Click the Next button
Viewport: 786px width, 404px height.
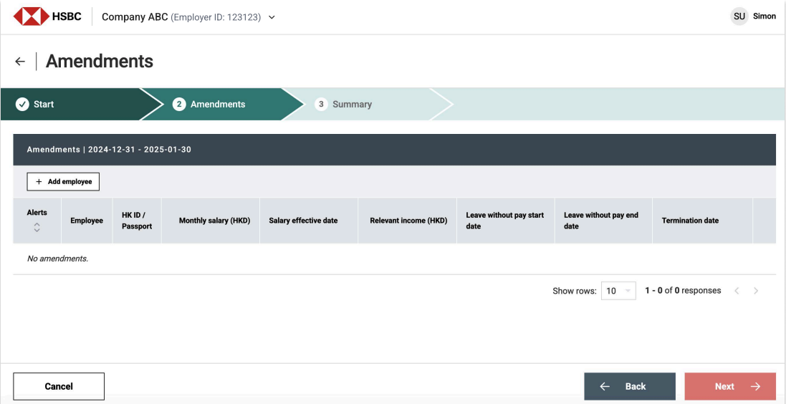[730, 387]
